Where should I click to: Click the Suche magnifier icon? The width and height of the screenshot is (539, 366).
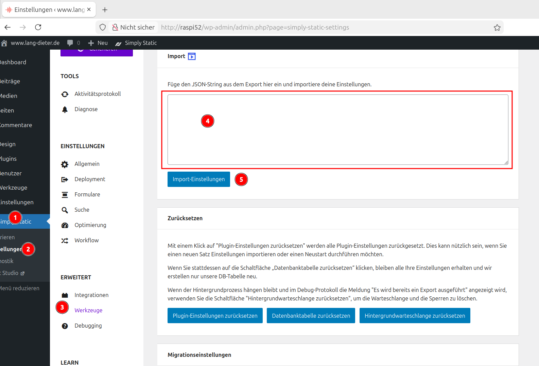click(65, 210)
